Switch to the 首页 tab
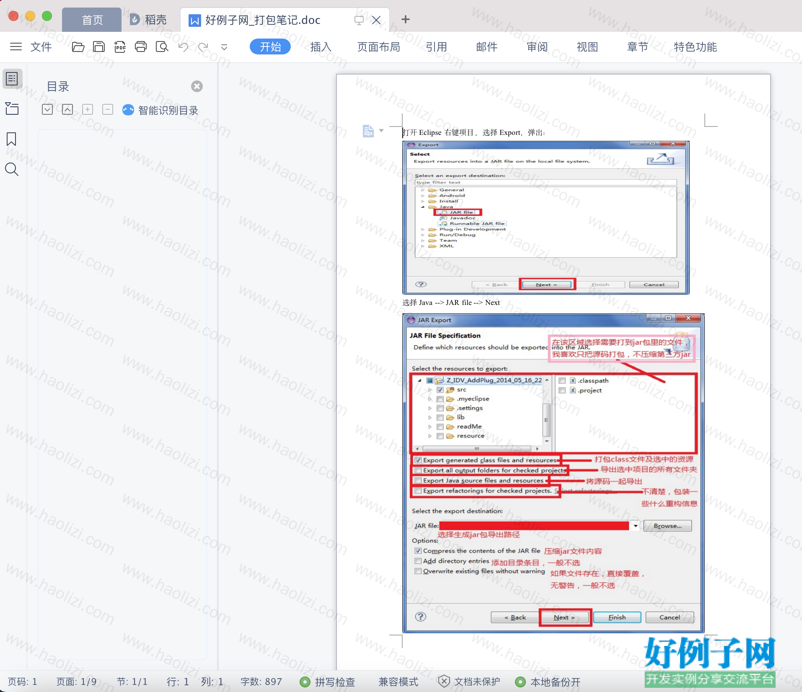The image size is (802, 692). click(92, 20)
